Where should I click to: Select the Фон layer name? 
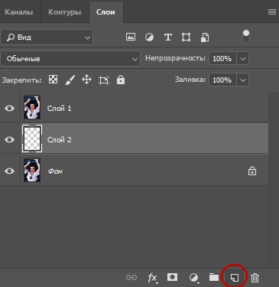coord(55,171)
